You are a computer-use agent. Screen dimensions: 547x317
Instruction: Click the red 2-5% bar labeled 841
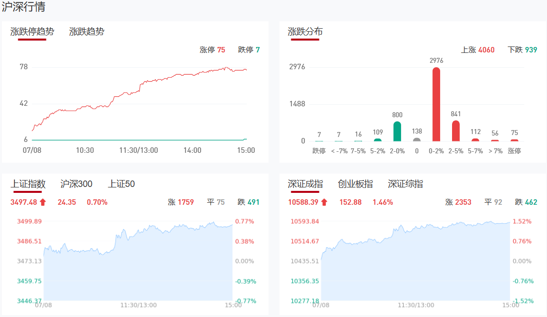click(x=456, y=131)
